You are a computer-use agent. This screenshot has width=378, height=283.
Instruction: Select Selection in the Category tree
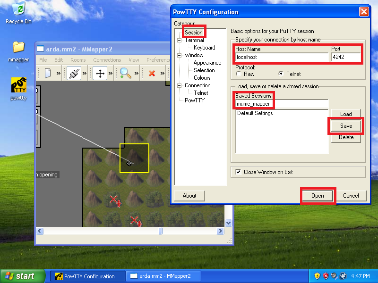click(204, 70)
